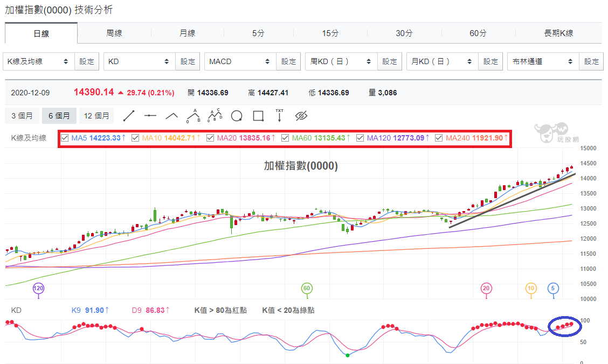608x364 pixels.
Task: Open the 布林通道 indicator dropdown
Action: (543, 61)
